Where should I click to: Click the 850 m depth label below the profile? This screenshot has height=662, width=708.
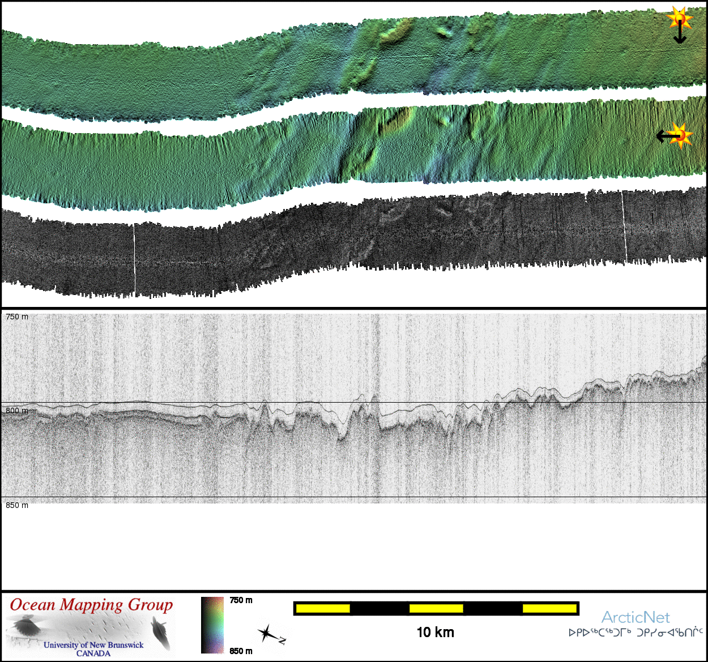pyautogui.click(x=17, y=505)
